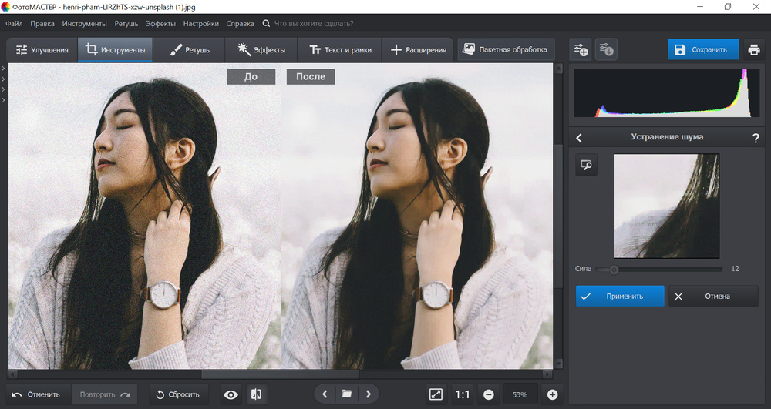The height and width of the screenshot is (409, 771).
Task: Click the Отмена button
Action: point(713,296)
